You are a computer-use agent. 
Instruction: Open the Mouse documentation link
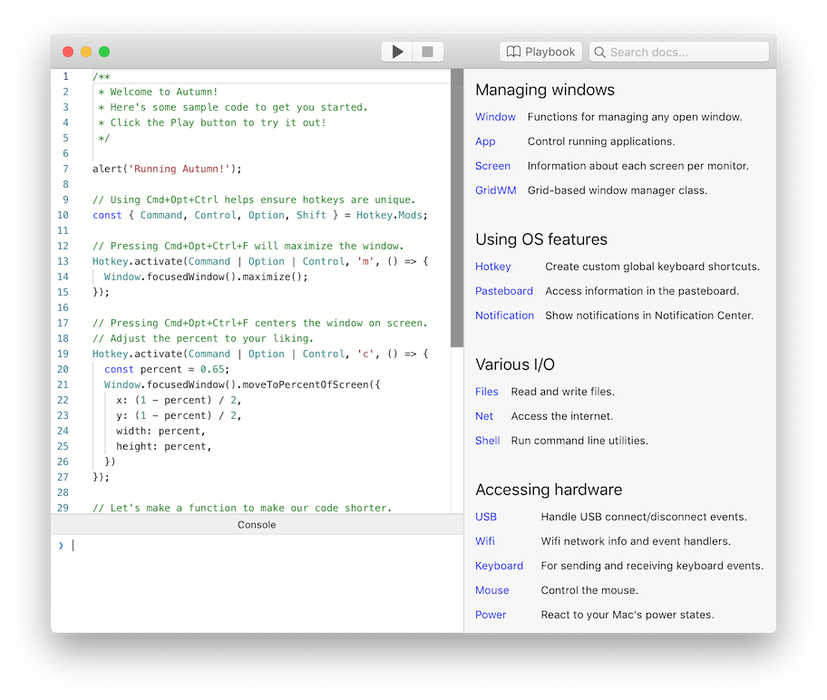pyautogui.click(x=492, y=590)
